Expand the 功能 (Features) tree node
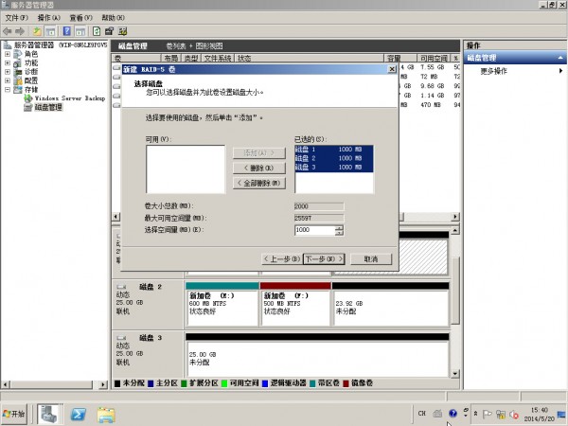Viewport: 568px width, 426px height. (x=8, y=62)
